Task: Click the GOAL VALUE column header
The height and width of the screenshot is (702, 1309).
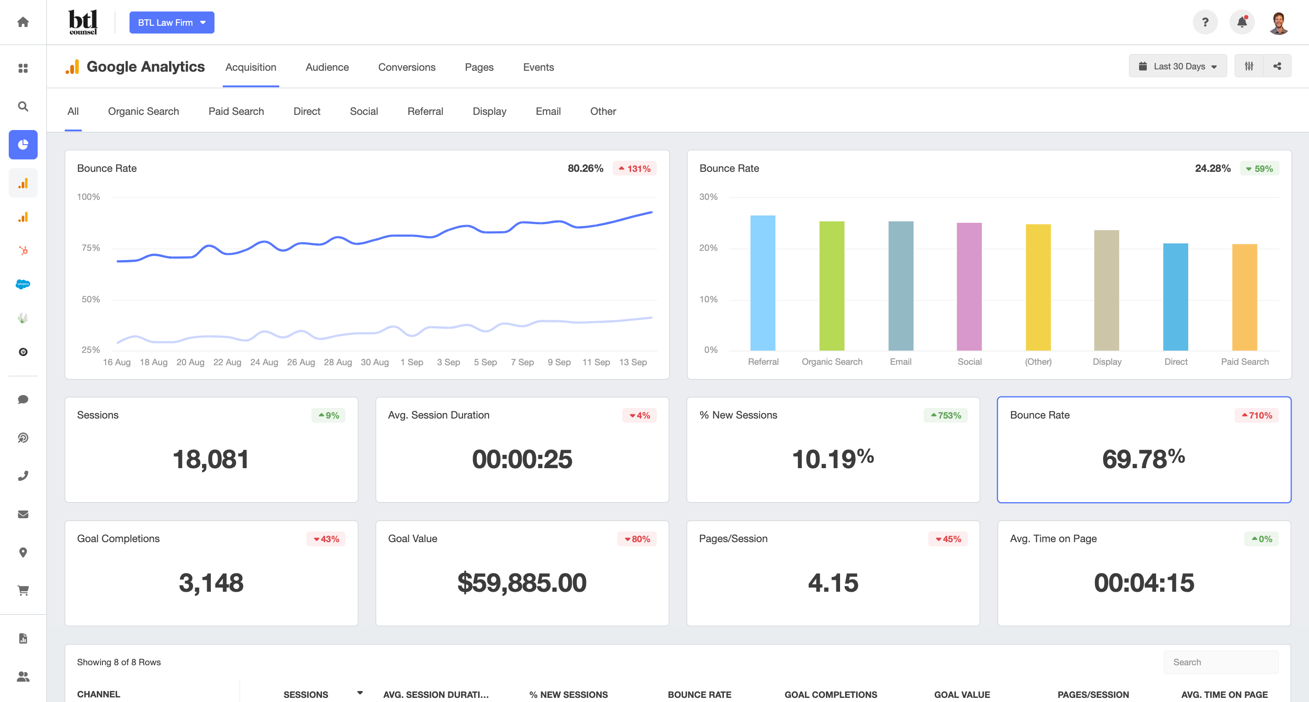Action: pos(961,694)
